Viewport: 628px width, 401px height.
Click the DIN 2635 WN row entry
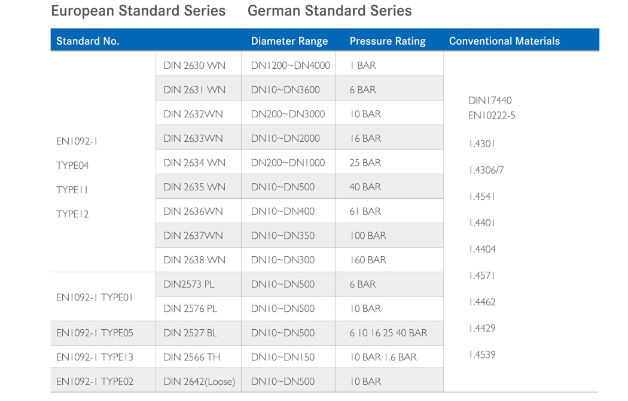pyautogui.click(x=194, y=187)
